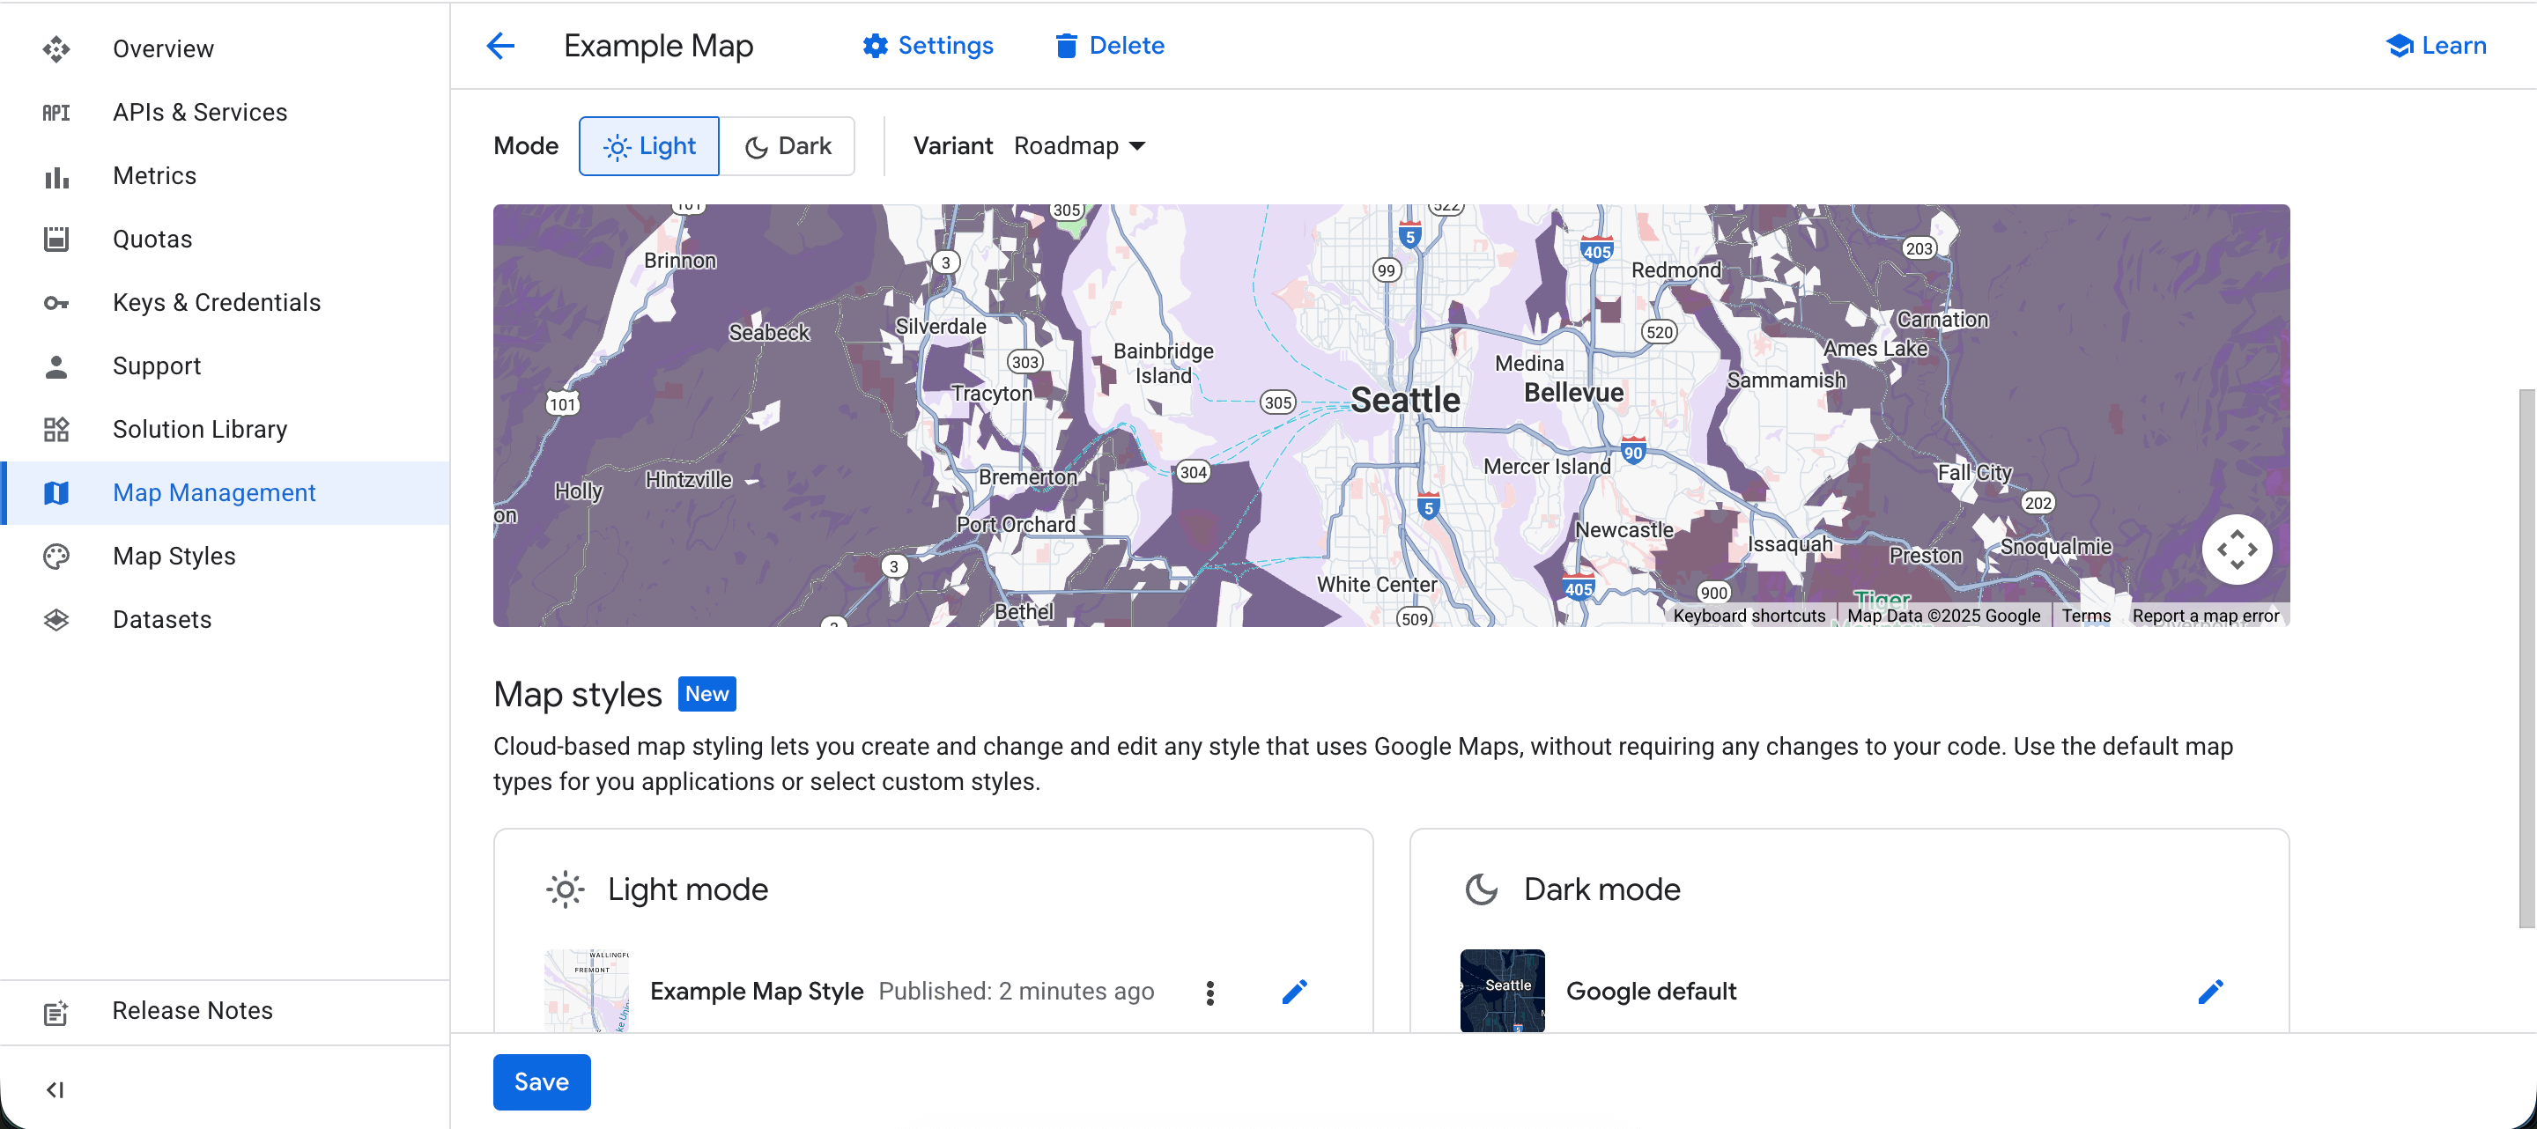Click the pan control on the map
Viewport: 2537px width, 1129px height.
[2237, 549]
